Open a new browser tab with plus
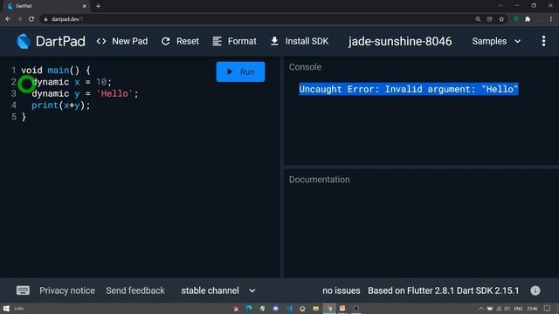 coord(98,6)
